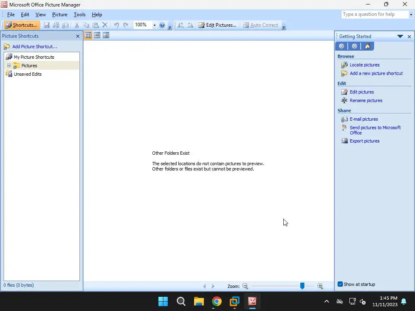415x311 pixels.
Task: Open Windows Start menu
Action: (x=163, y=301)
